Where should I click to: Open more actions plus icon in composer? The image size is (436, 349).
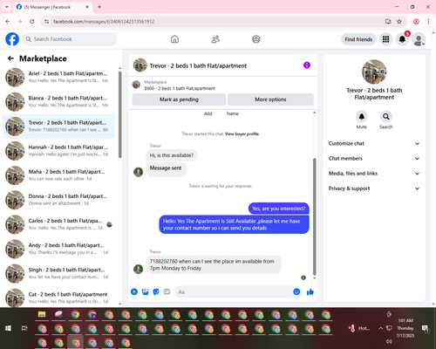[134, 291]
